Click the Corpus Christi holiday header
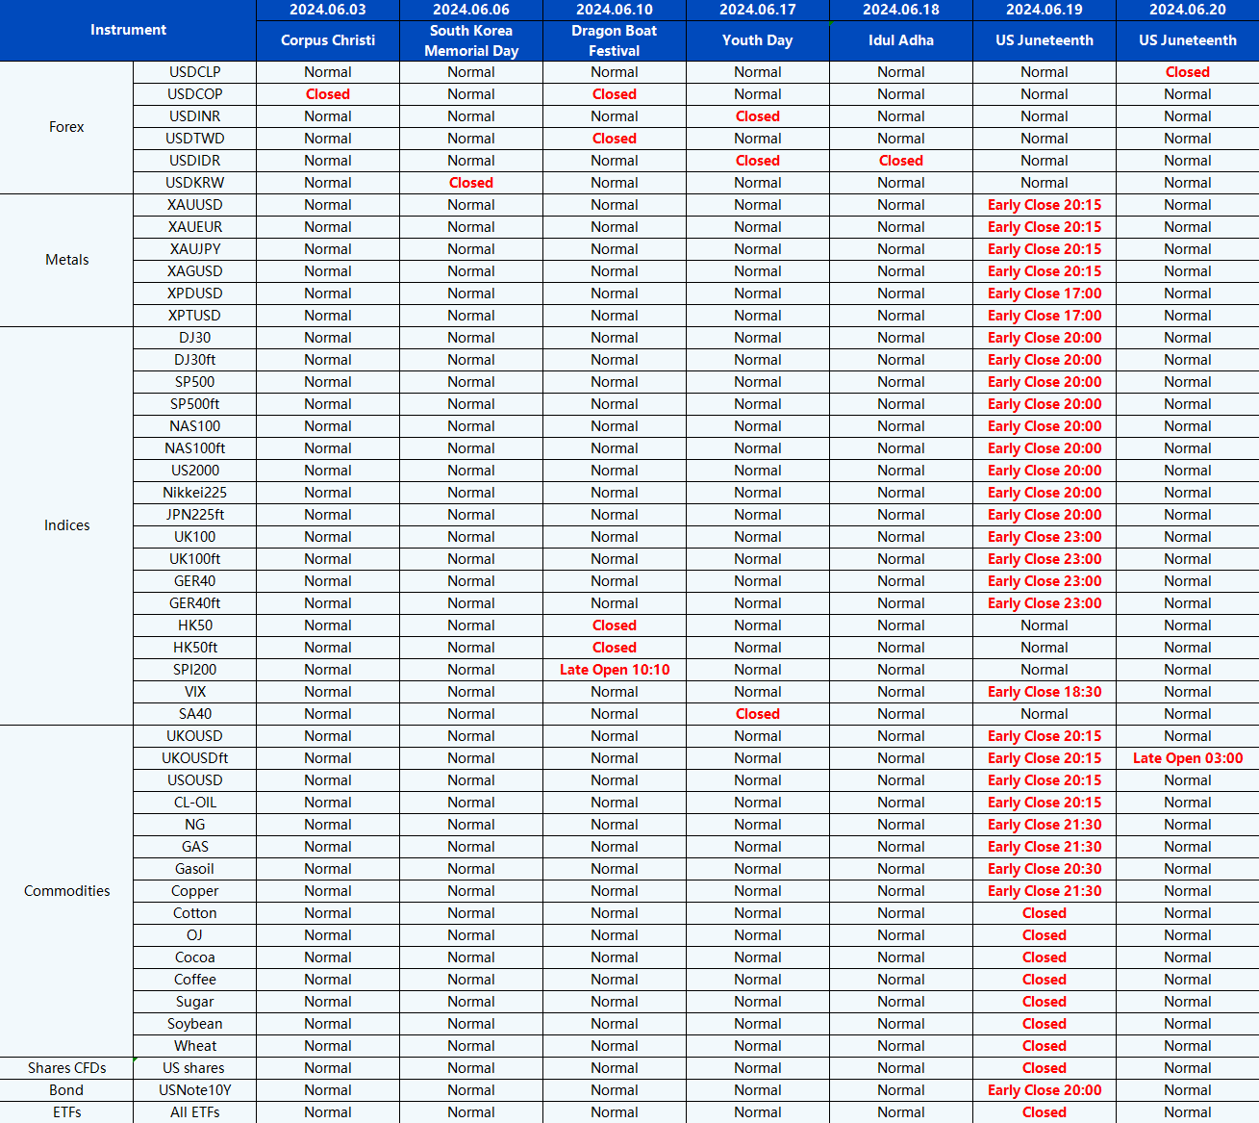 tap(327, 40)
